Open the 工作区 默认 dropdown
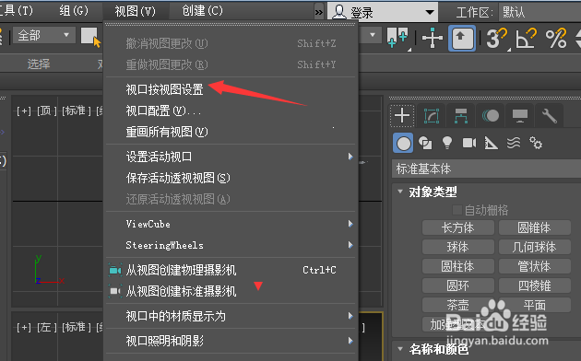 [539, 12]
